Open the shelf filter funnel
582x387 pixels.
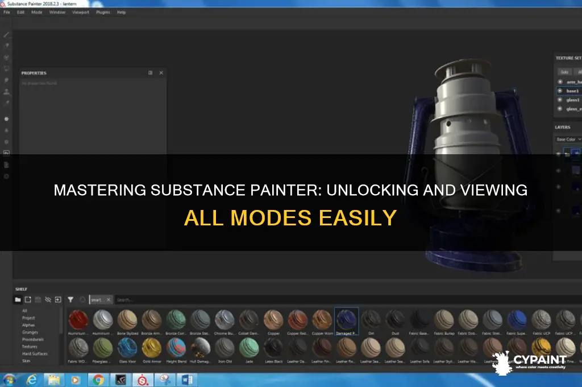click(x=70, y=299)
